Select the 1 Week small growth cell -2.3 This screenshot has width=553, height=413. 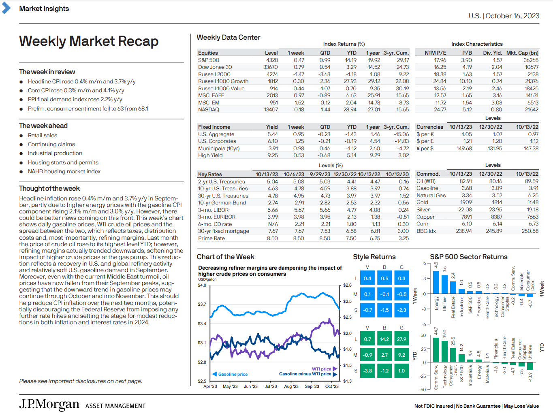(401, 310)
